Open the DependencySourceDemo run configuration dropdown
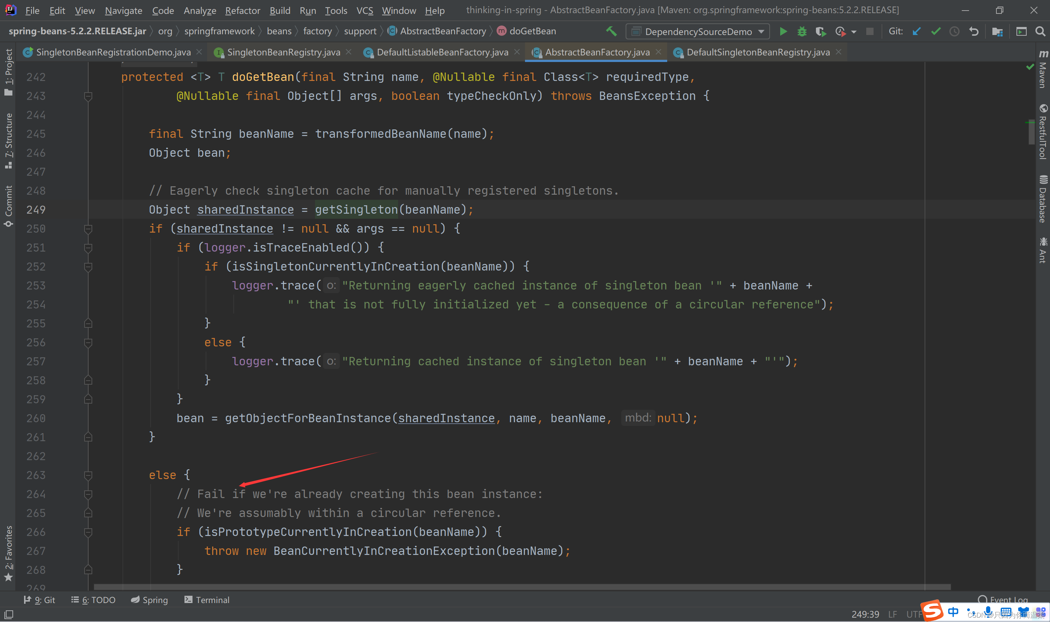The image size is (1050, 622). [697, 31]
